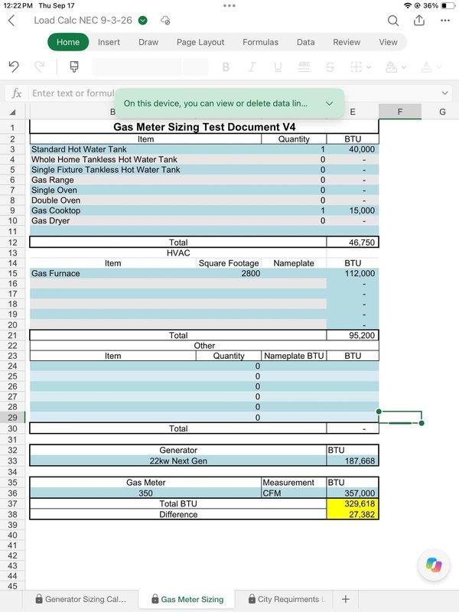
Task: Open the Generator Sizing Cal... sheet tab
Action: (81, 599)
